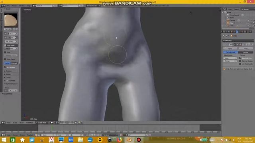Open the Help menu
Image resolution: width=255 pixels, height=143 pixels.
tap(29, 6)
